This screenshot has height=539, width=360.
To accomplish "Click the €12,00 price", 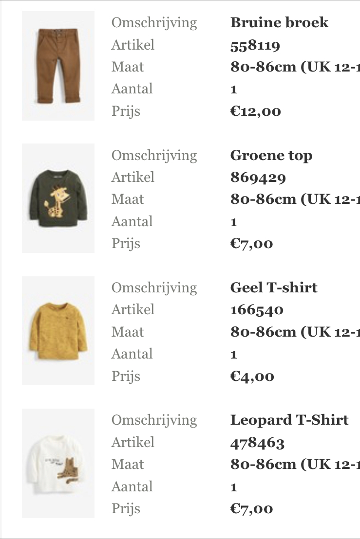I will tap(255, 111).
